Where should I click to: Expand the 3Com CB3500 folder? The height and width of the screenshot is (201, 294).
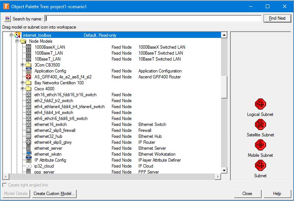[x=22, y=65]
